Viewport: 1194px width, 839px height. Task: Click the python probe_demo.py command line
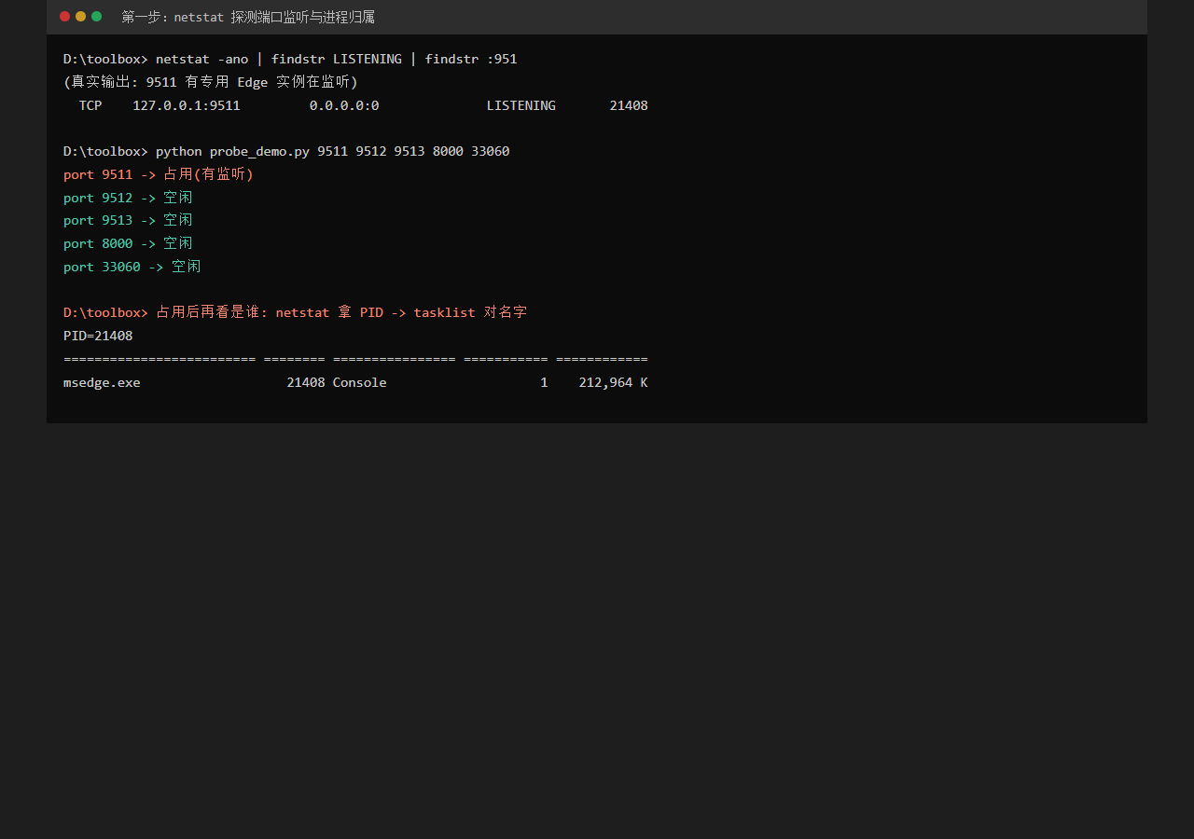286,151
